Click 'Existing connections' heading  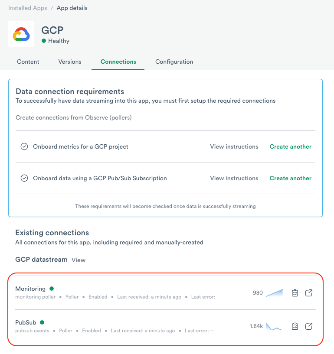[52, 233]
